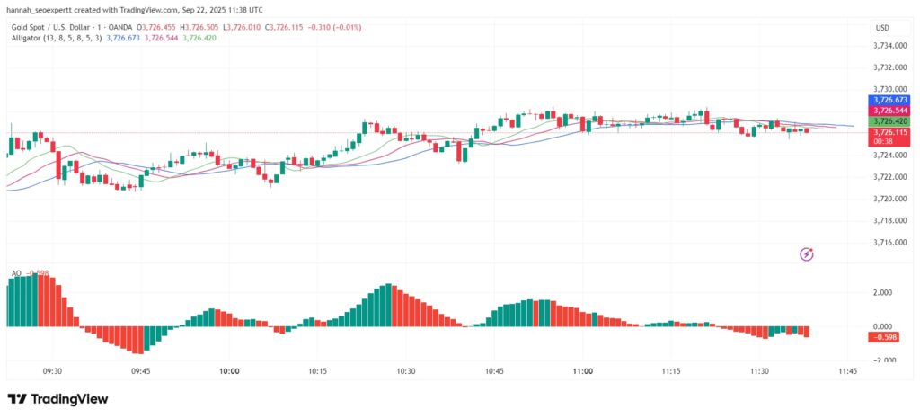Click the red -0.598 AO value label

(x=884, y=337)
